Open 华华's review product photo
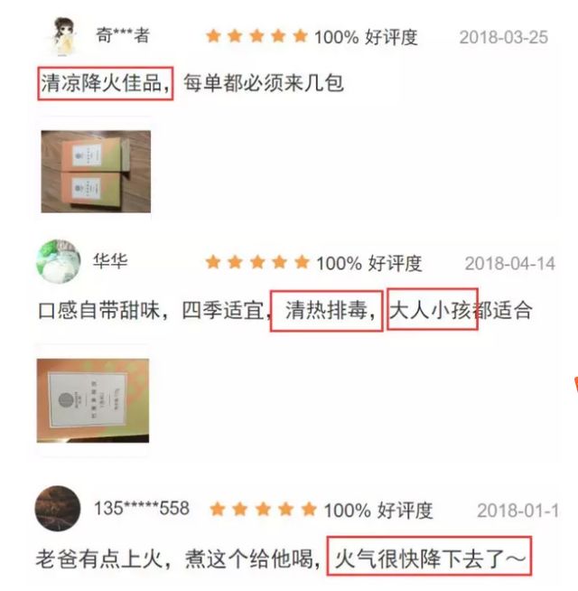 point(93,400)
